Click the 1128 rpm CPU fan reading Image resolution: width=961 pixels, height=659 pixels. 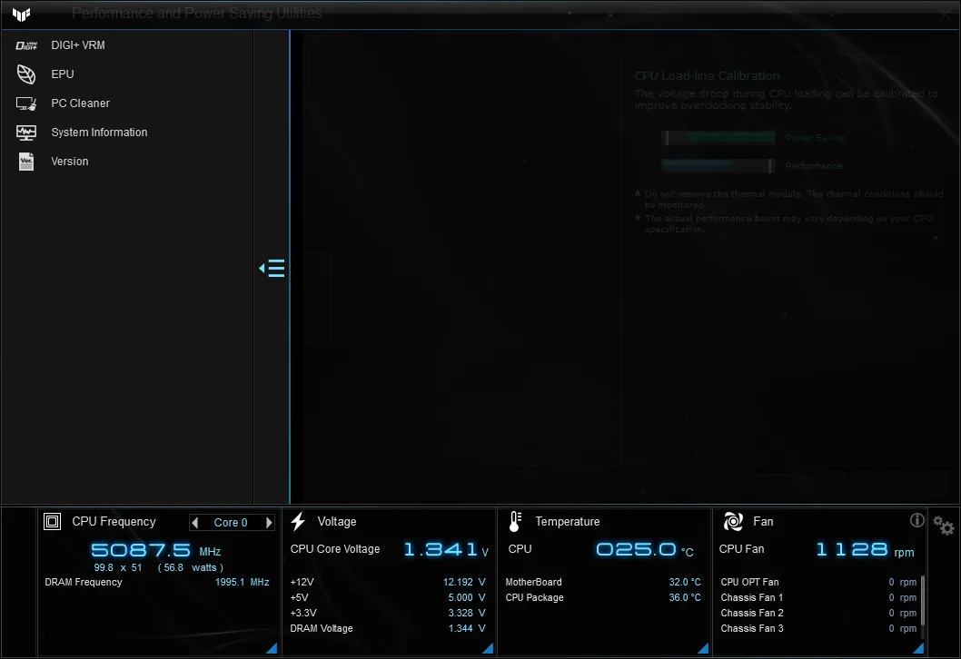tap(865, 550)
